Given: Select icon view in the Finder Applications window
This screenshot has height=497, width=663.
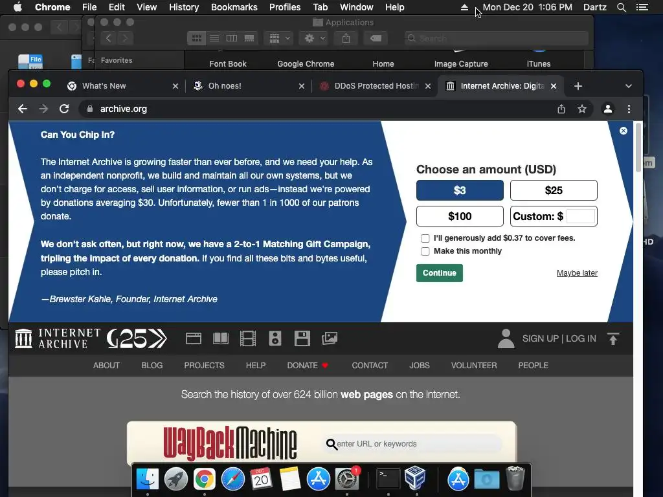Looking at the screenshot, I should [x=197, y=38].
